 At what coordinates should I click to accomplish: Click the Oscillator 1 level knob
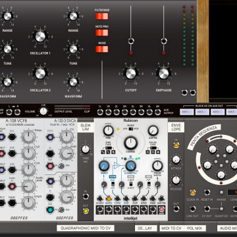40,37
